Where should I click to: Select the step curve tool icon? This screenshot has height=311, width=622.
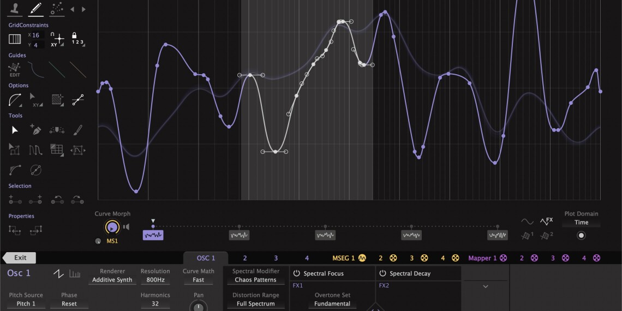pos(35,149)
